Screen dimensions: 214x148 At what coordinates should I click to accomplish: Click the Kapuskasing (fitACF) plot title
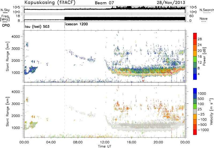click(50, 3)
